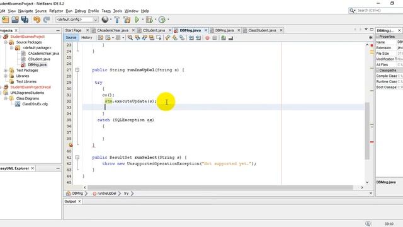Switch to the CAcademicYear.java tab
The image size is (403, 227).
tap(113, 30)
